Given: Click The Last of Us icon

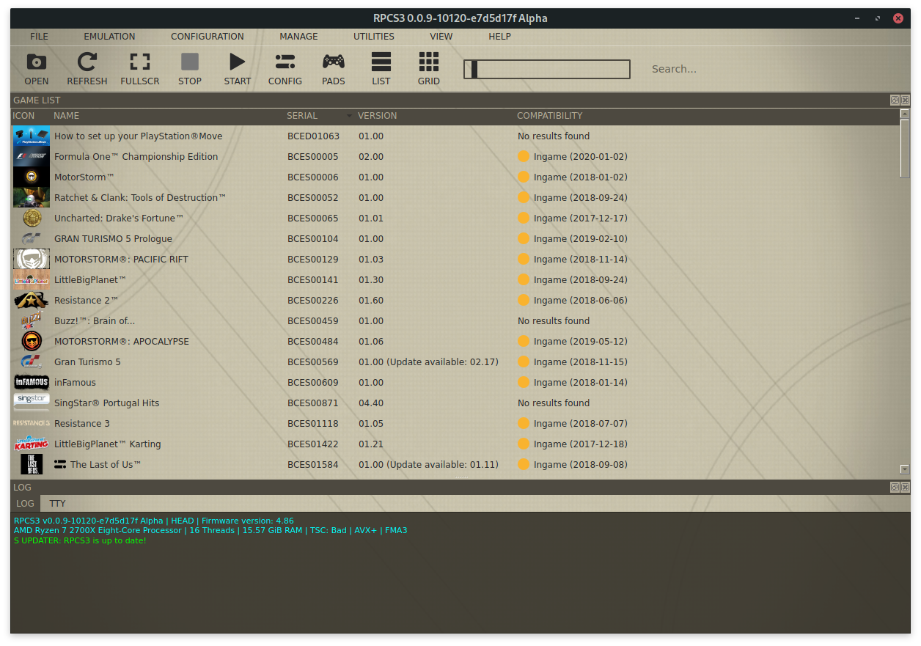Looking at the screenshot, I should (x=32, y=465).
